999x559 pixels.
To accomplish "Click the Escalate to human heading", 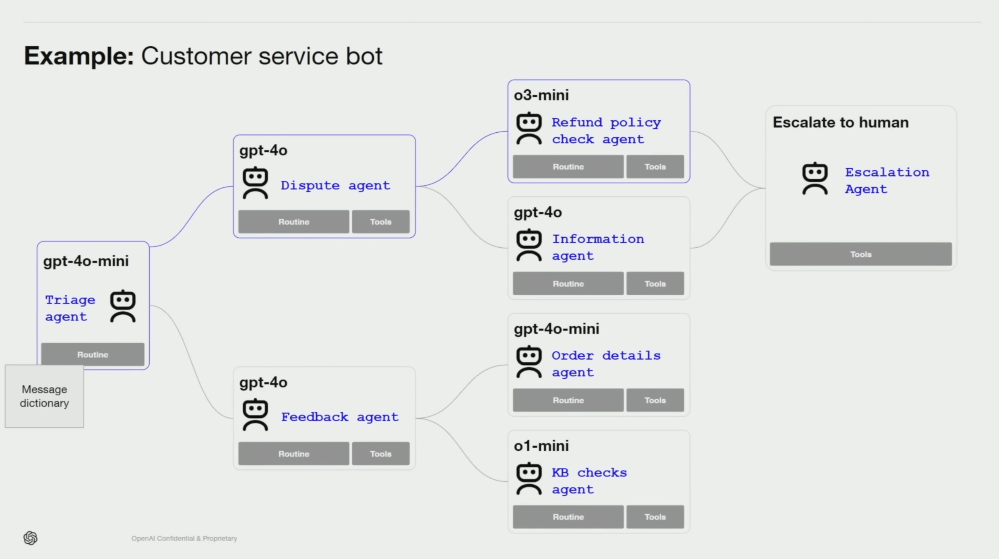I will coord(840,122).
